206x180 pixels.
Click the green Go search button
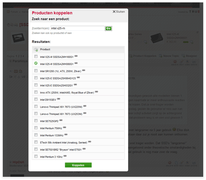[x=109, y=28]
